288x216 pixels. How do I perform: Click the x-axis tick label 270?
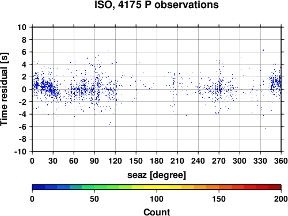pos(219,161)
